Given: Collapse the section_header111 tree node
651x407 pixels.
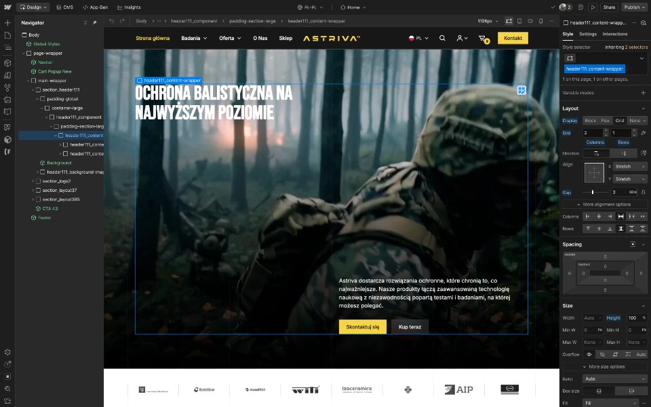Looking at the screenshot, I should (33, 90).
